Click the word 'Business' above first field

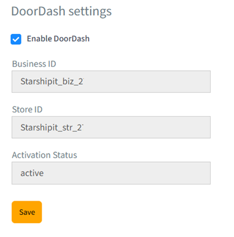tap(29, 64)
